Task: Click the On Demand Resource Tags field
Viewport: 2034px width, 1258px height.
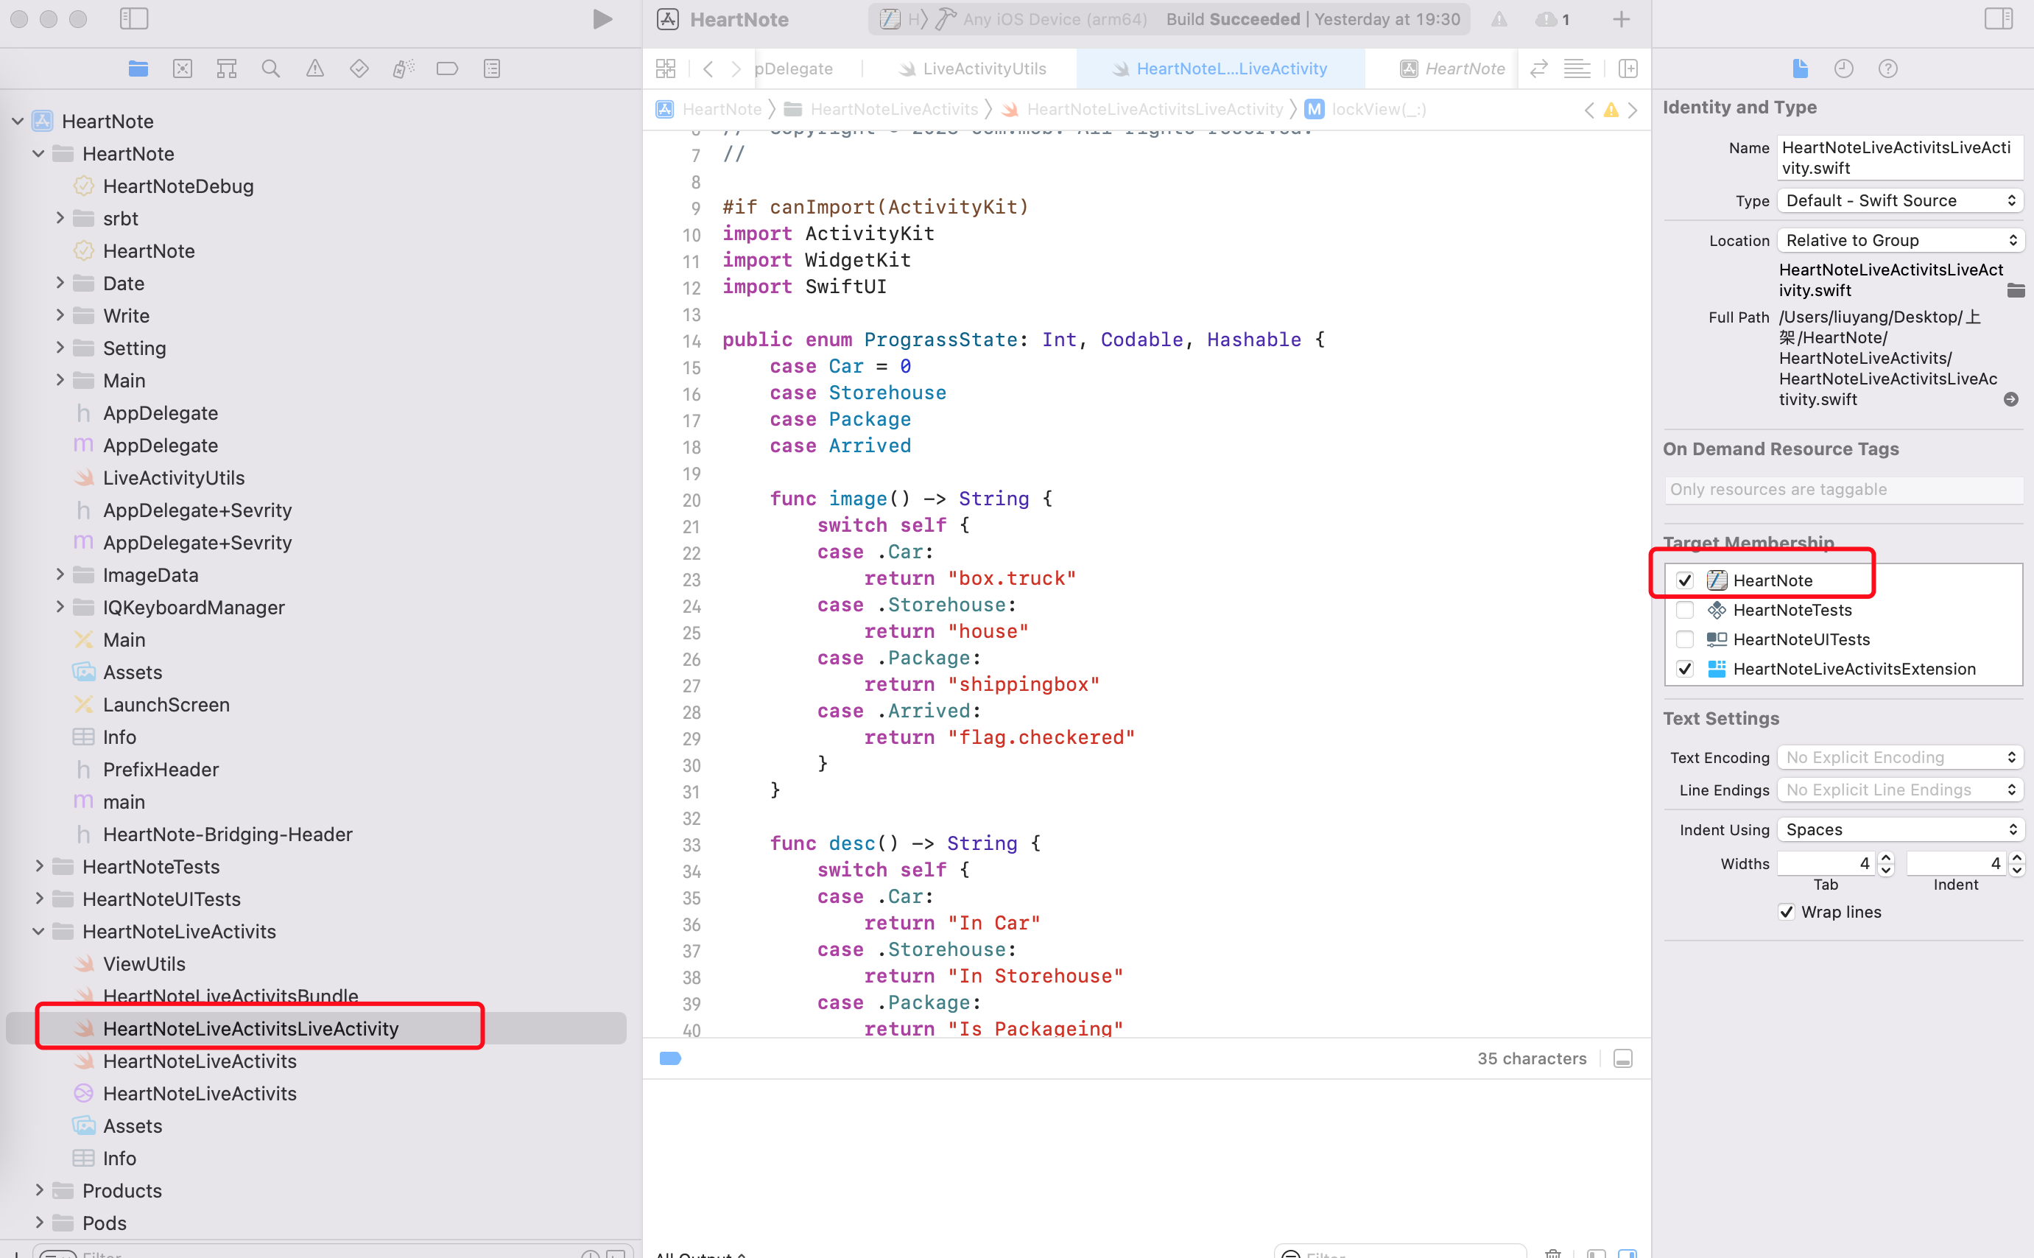Action: pyautogui.click(x=1843, y=489)
